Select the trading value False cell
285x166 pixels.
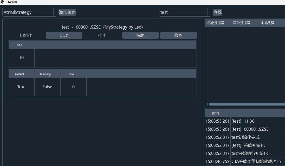pyautogui.click(x=47, y=87)
